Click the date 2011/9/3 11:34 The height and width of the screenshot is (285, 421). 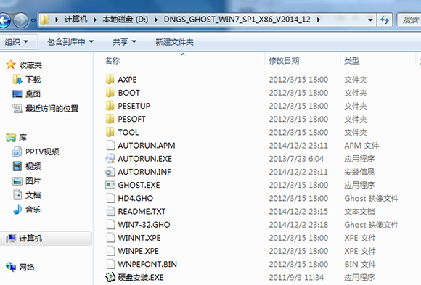296,278
